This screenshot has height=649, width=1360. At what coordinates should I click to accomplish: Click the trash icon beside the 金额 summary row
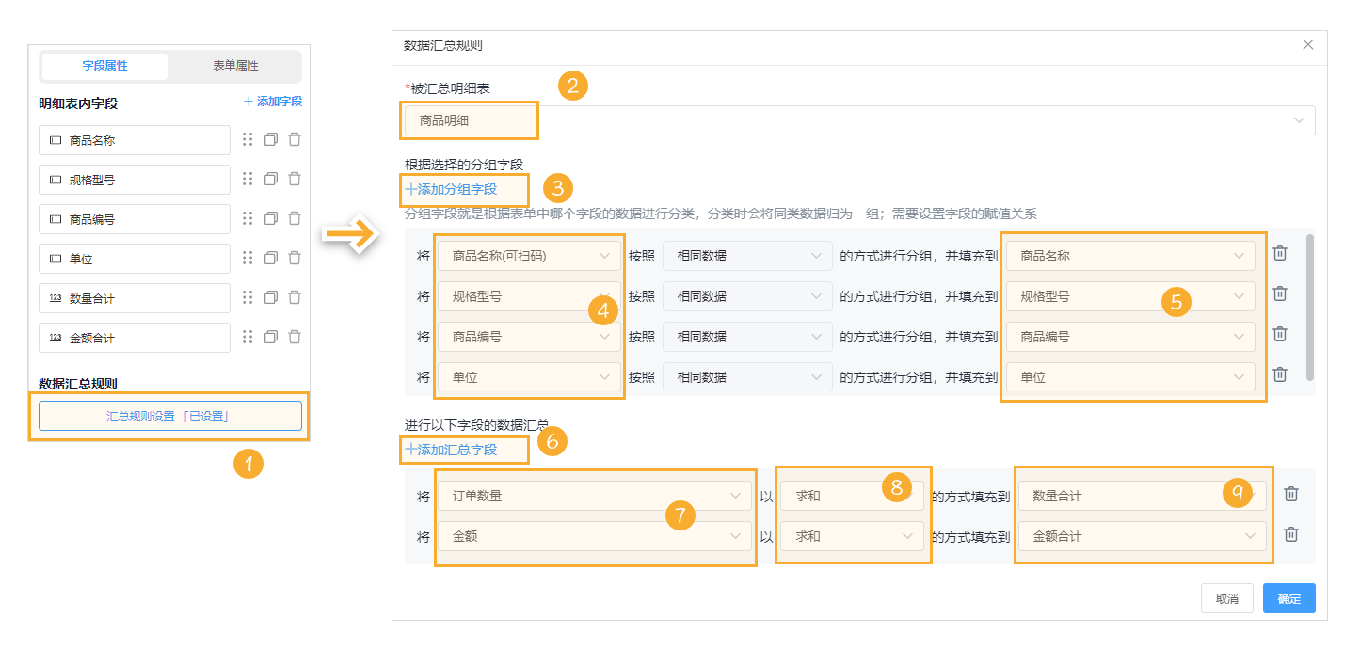pos(1290,536)
